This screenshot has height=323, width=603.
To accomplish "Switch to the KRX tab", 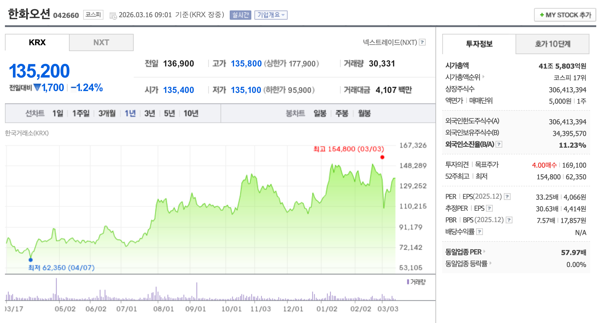I will point(37,42).
